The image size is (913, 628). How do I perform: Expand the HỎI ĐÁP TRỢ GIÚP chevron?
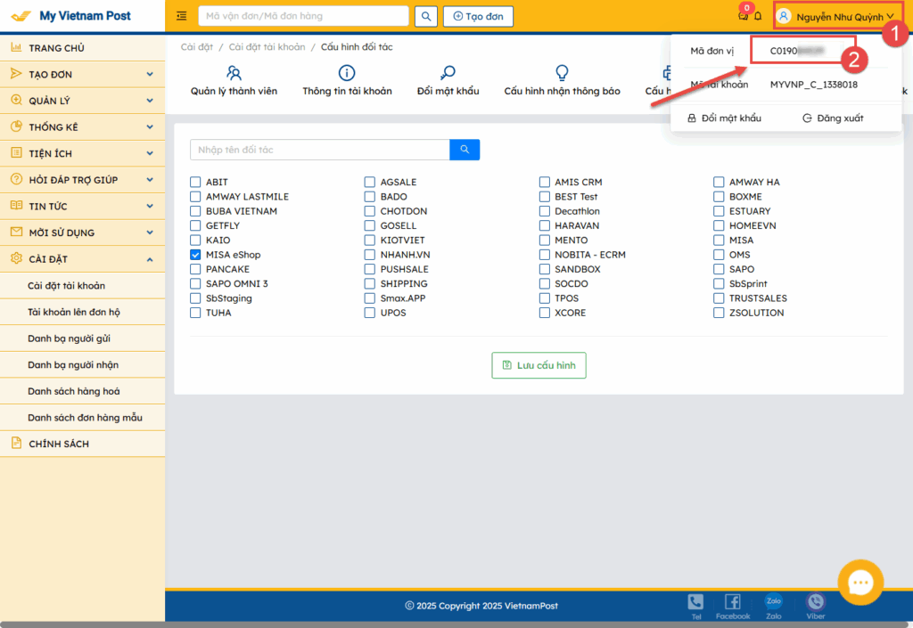click(150, 180)
